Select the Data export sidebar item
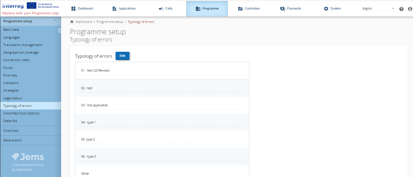 tap(12, 140)
